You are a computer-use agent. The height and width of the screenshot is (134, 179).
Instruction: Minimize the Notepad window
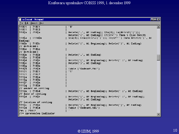[x=152, y=19]
